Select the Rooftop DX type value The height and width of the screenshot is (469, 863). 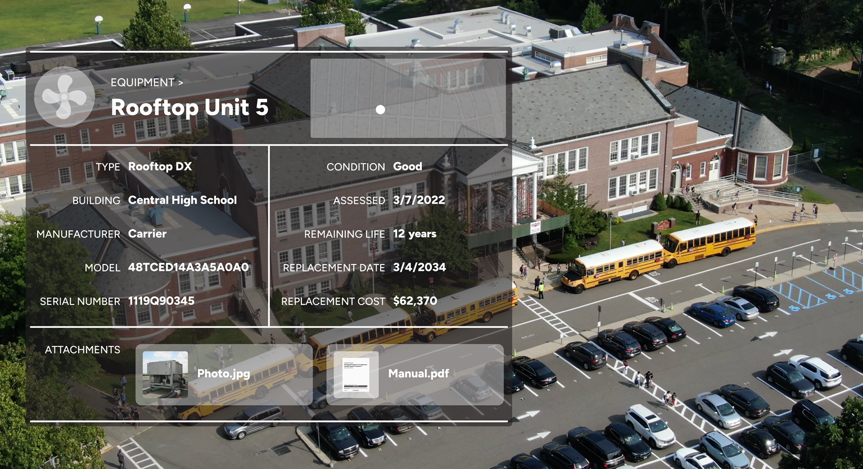160,167
